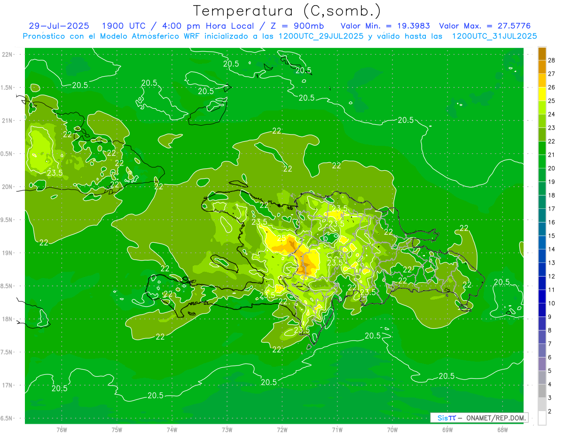Image resolution: width=564 pixels, height=436 pixels.
Task: Click the color scale label "5"
Action: pyautogui.click(x=550, y=371)
